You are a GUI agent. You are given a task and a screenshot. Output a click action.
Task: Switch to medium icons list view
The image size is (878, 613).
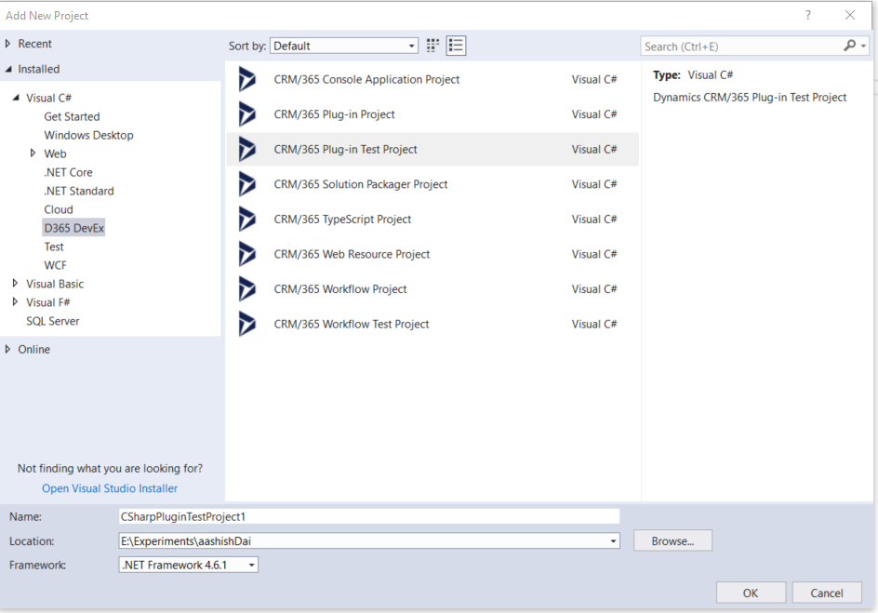tap(456, 46)
